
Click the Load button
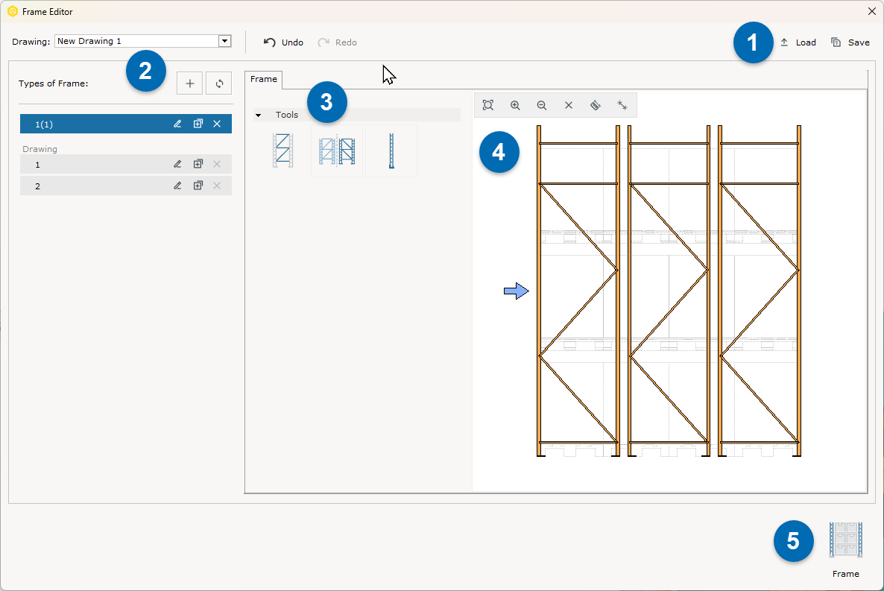798,42
